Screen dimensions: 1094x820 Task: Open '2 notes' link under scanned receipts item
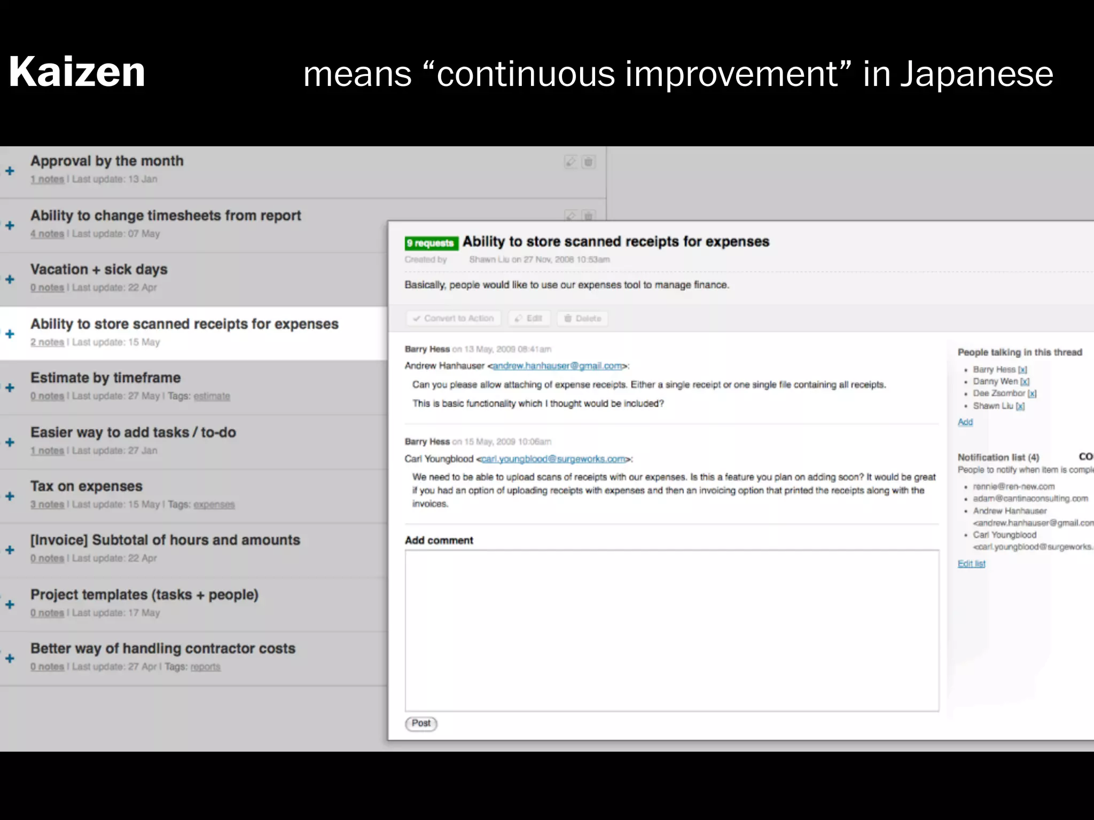click(47, 342)
